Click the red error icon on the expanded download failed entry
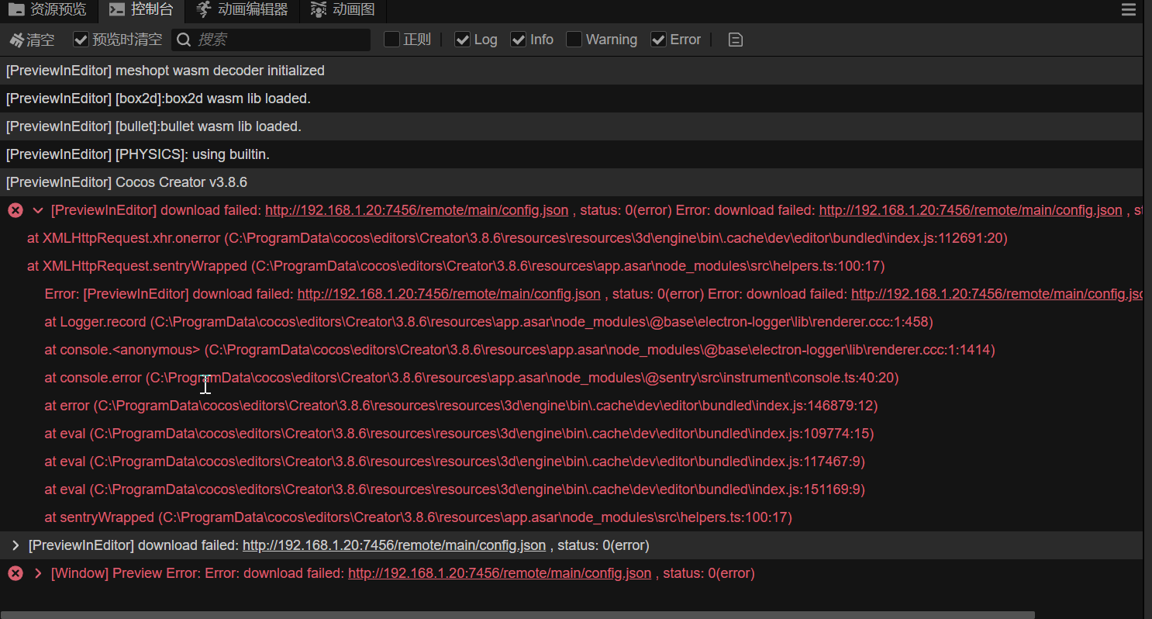Image resolution: width=1152 pixels, height=619 pixels. 15,210
